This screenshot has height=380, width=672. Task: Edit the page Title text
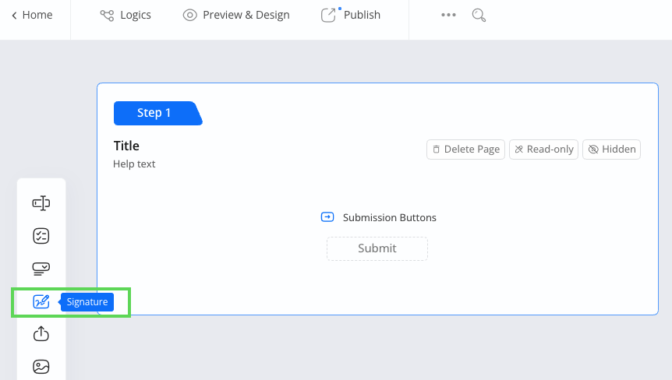(x=126, y=146)
